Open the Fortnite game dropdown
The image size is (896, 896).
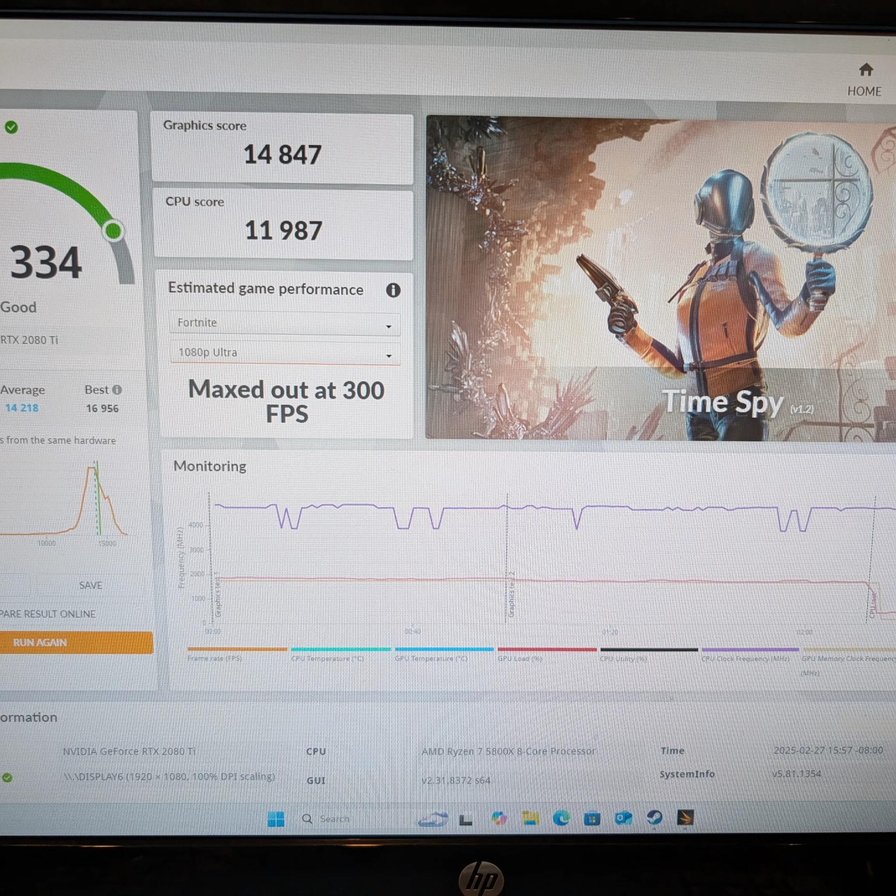pos(285,323)
